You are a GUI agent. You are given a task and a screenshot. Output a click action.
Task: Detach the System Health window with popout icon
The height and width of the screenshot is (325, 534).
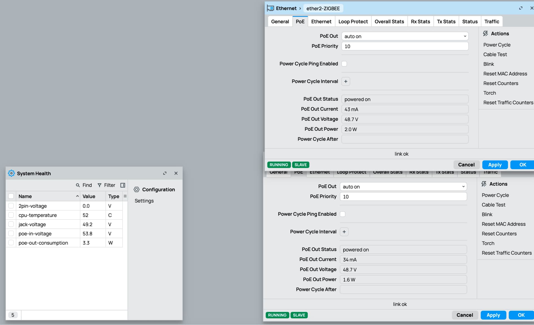pyautogui.click(x=165, y=173)
